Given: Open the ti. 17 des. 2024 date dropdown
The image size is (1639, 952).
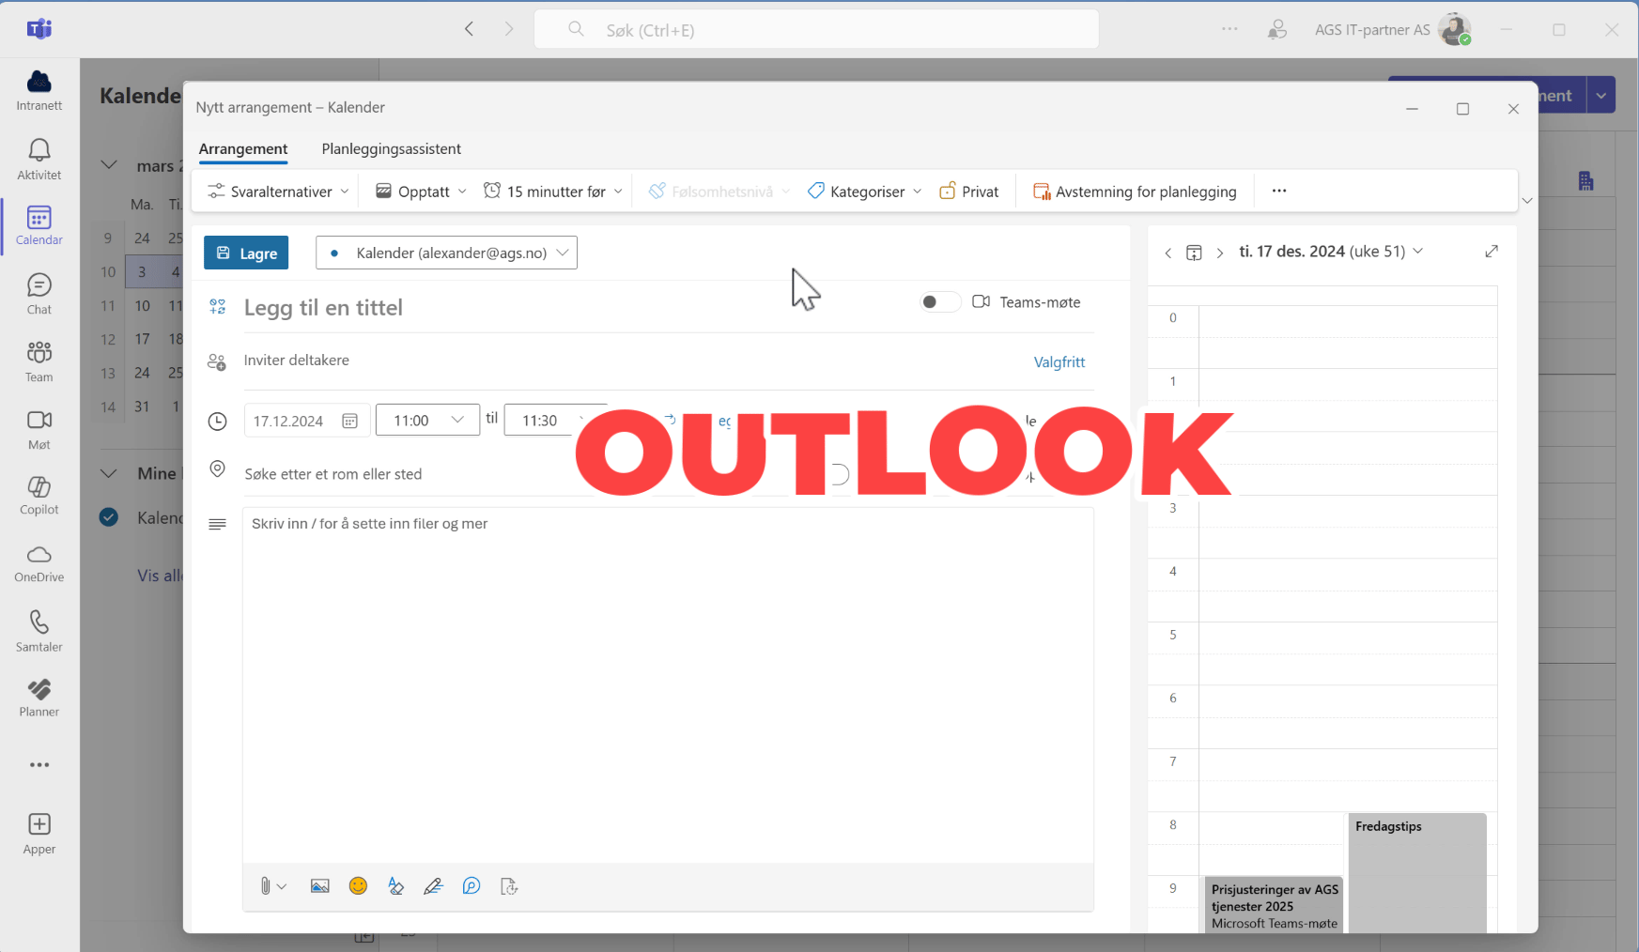Looking at the screenshot, I should (x=1331, y=252).
